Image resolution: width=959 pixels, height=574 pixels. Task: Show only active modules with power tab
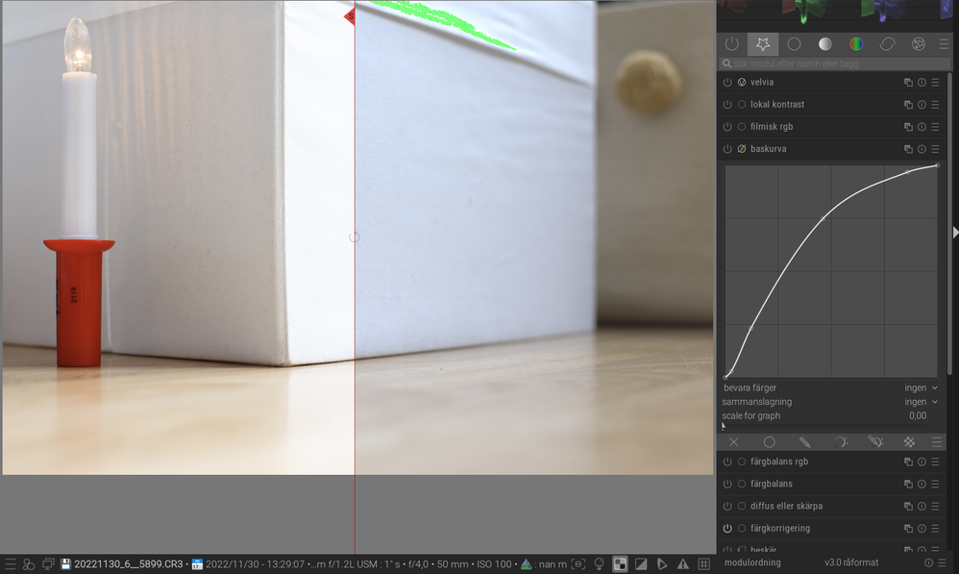[732, 44]
